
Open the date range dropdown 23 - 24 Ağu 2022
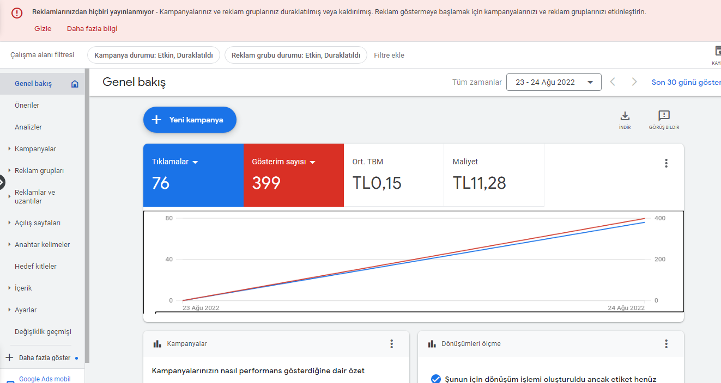[x=554, y=82]
